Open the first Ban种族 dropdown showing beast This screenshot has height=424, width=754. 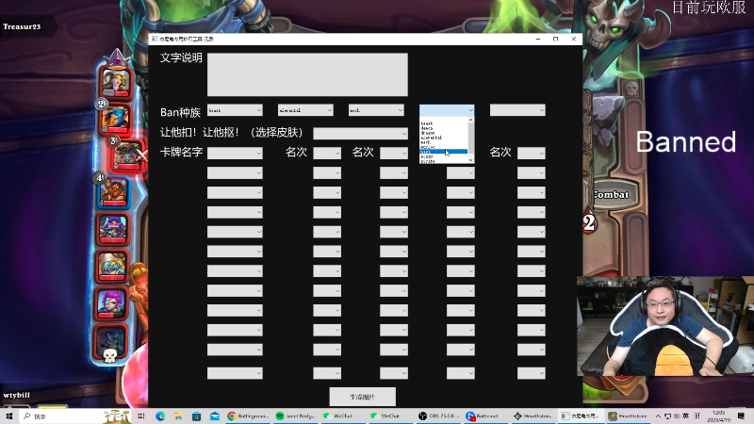pyautogui.click(x=235, y=110)
